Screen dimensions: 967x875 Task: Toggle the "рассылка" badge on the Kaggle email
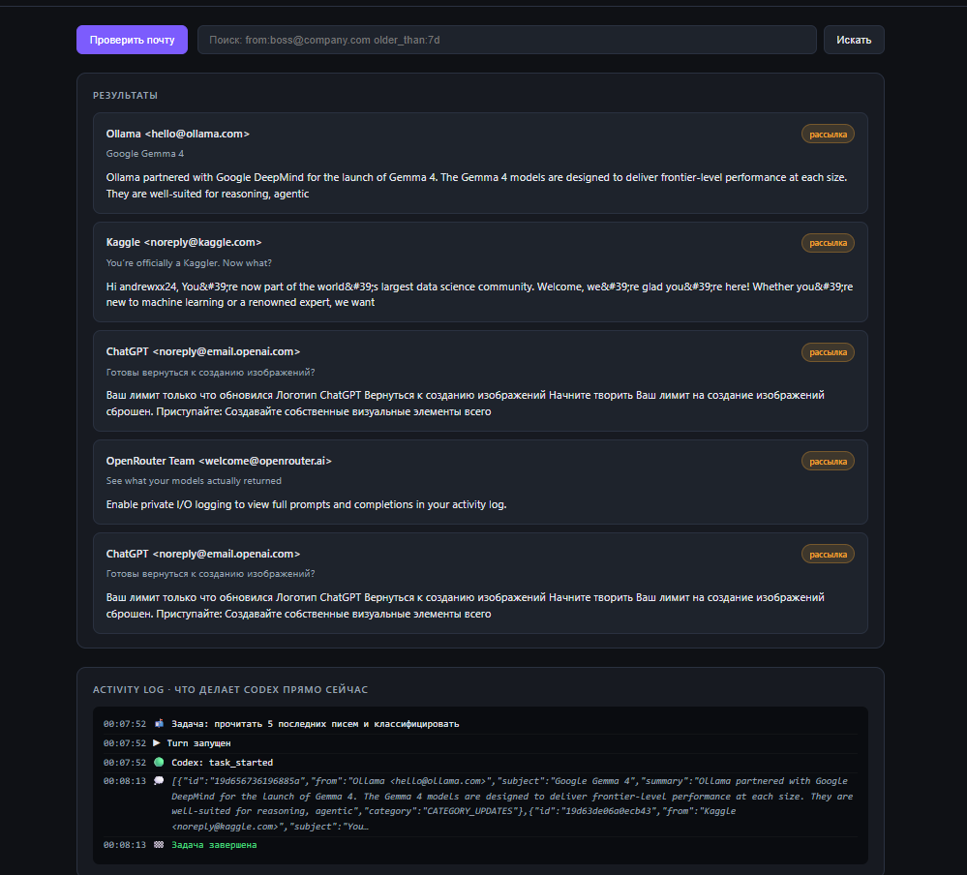pos(828,243)
